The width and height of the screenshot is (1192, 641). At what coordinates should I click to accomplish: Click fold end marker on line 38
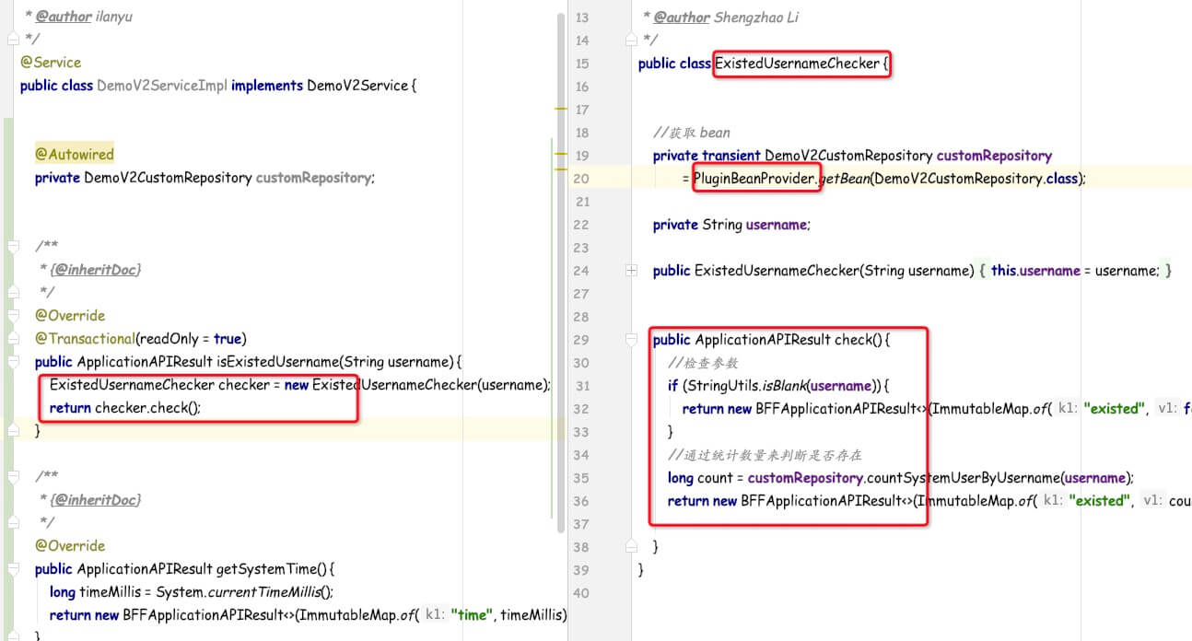[631, 547]
